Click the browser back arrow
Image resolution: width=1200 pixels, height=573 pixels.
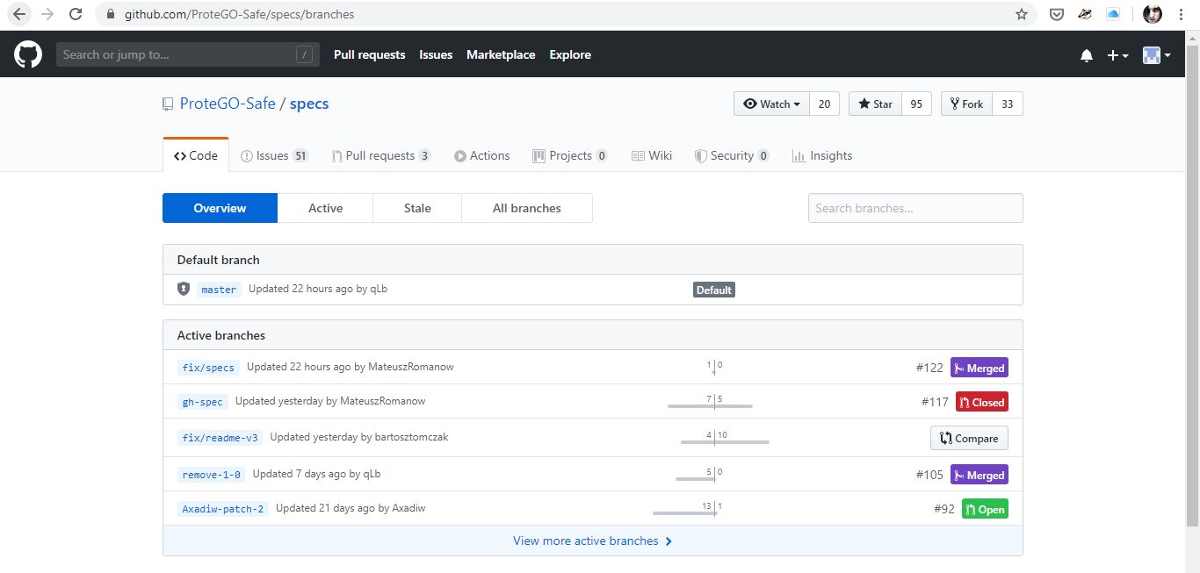(x=19, y=14)
